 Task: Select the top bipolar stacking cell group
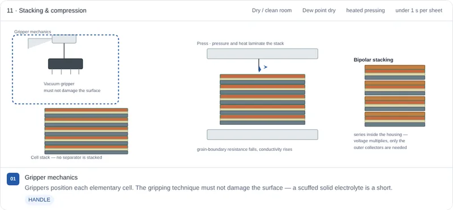395,72
